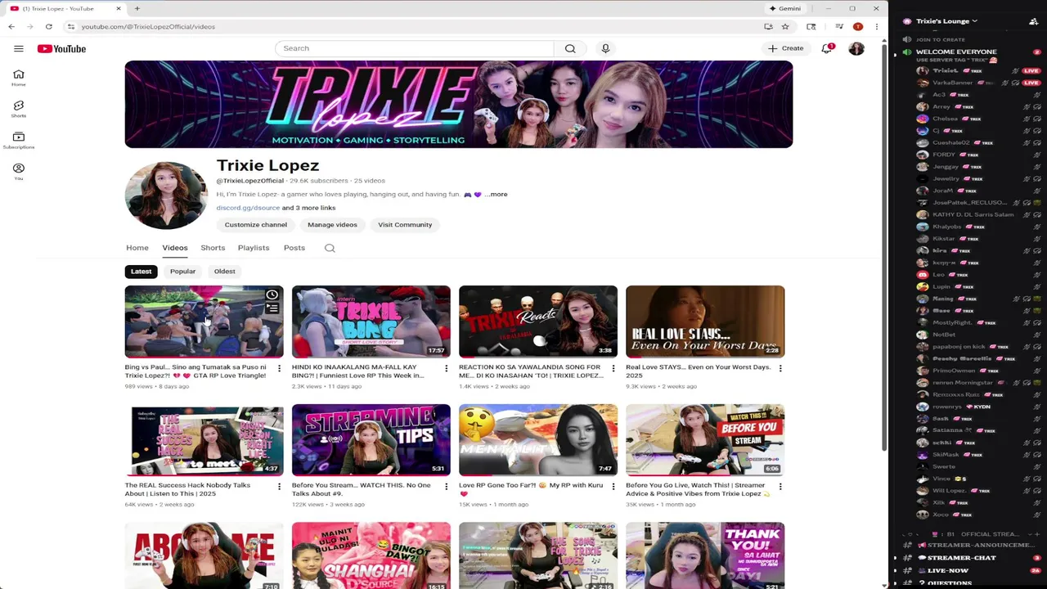This screenshot has height=589, width=1047.
Task: Click Add to queue icon on first video
Action: click(272, 309)
